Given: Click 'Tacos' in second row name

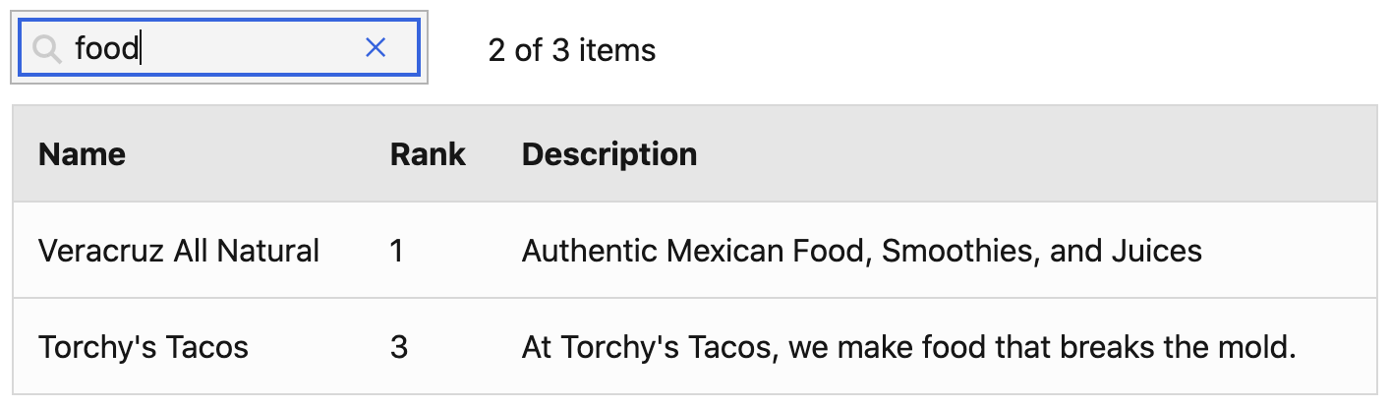Looking at the screenshot, I should tap(207, 347).
